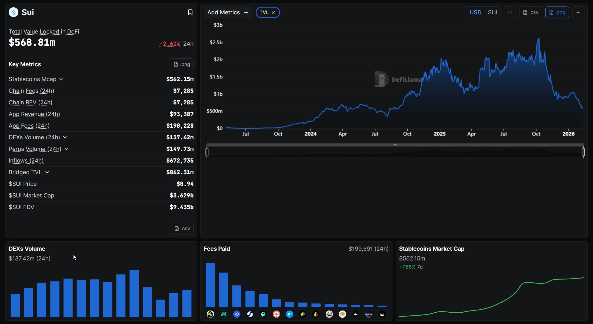Open the Add Metrics menu
The image size is (593, 324).
click(x=228, y=12)
